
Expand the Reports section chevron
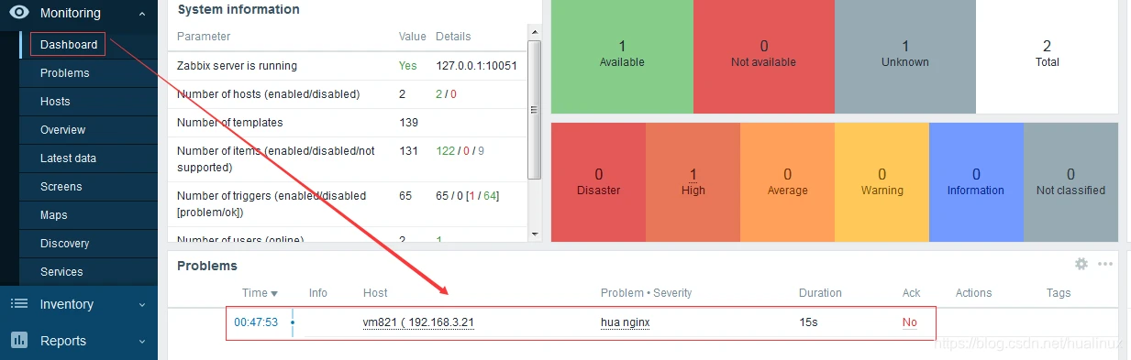[x=141, y=341]
